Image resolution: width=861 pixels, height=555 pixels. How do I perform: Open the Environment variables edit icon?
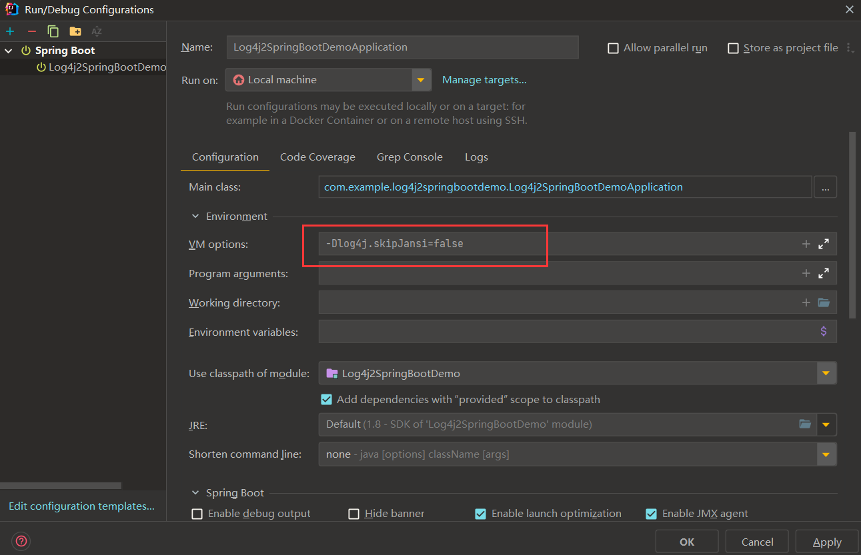[824, 331]
